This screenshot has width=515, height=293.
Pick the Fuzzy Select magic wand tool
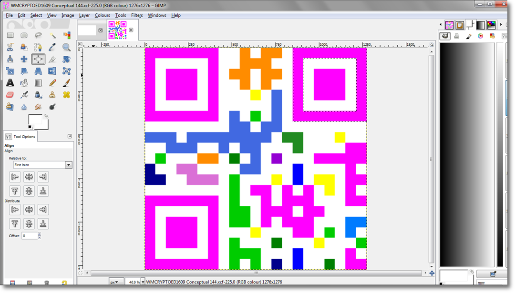coord(52,35)
